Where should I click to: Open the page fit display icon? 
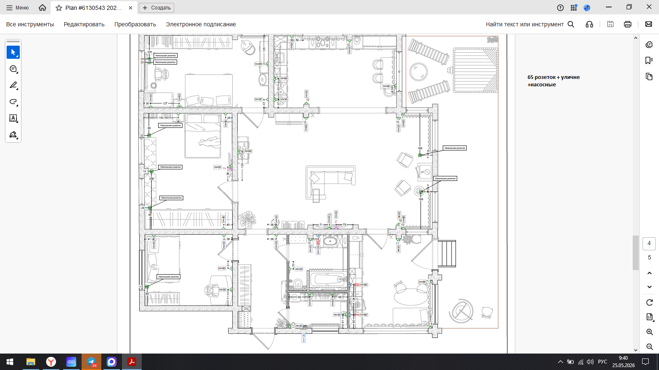click(650, 317)
